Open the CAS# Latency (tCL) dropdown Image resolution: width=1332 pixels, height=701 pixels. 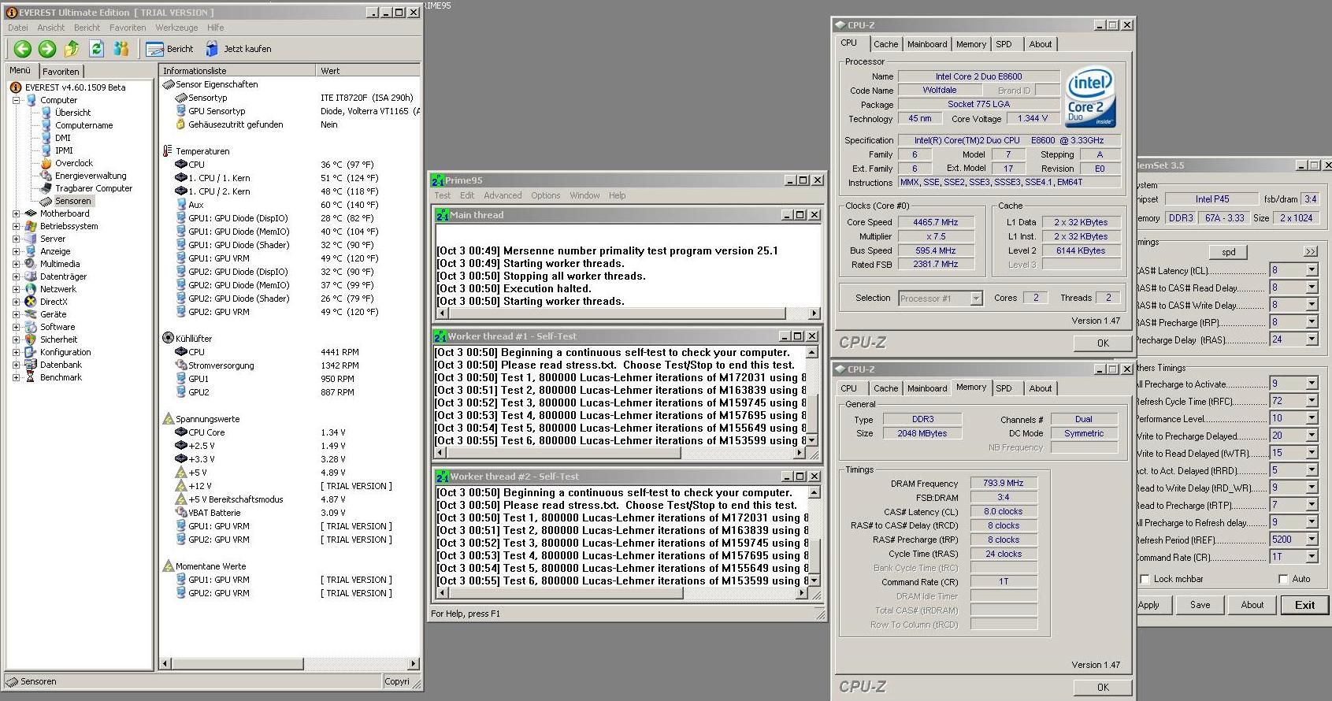(x=1312, y=270)
